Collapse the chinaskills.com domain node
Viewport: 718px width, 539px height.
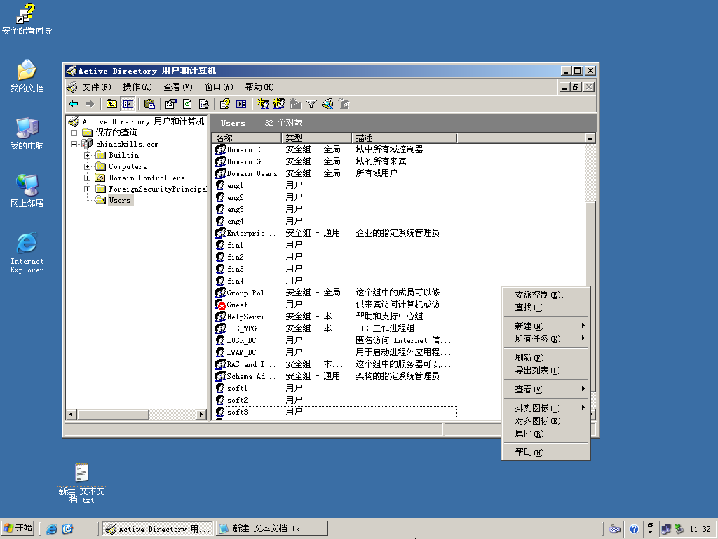(x=74, y=144)
